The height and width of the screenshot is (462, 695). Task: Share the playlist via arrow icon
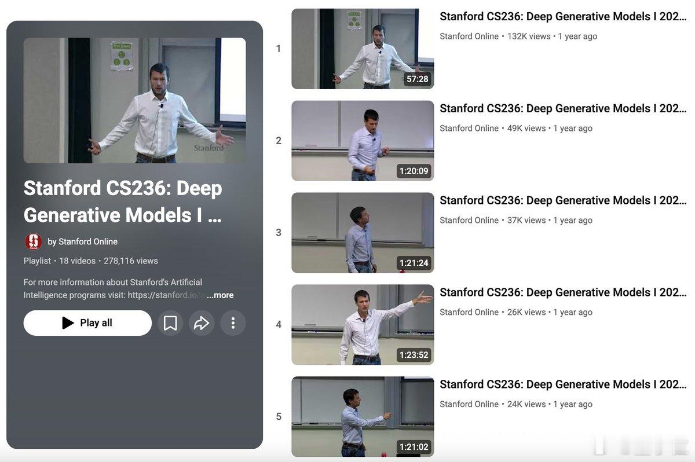202,323
